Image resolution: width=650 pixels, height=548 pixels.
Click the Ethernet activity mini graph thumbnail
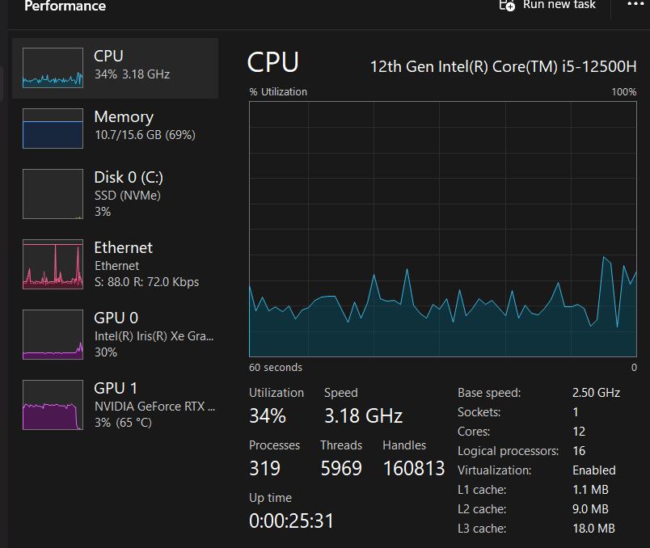(x=53, y=264)
